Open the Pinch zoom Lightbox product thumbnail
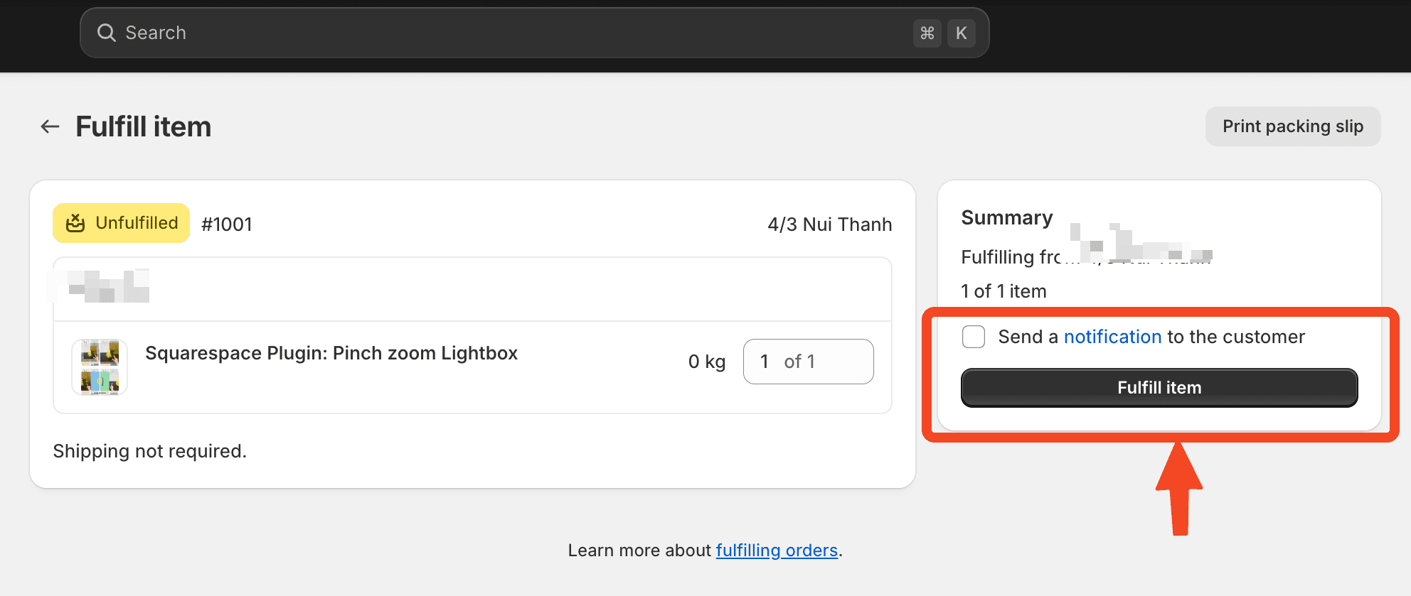Viewport: 1411px width, 596px height. coord(100,367)
